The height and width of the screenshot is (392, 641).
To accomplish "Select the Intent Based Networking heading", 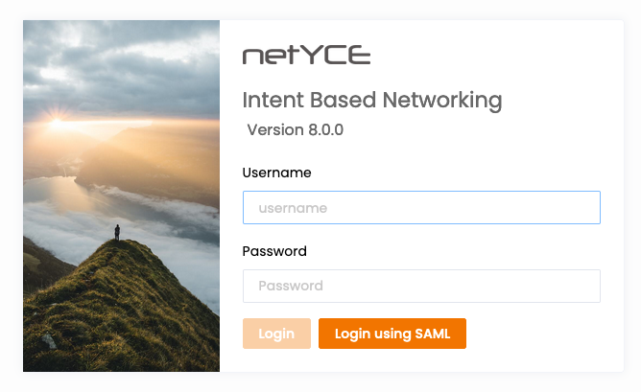I will (372, 100).
